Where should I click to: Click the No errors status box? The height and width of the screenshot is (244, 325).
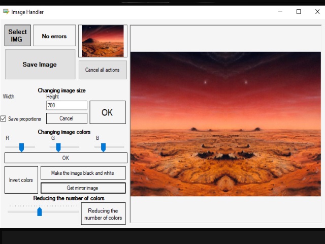pyautogui.click(x=54, y=36)
